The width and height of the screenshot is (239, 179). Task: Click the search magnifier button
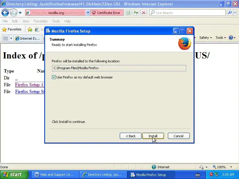click(230, 13)
